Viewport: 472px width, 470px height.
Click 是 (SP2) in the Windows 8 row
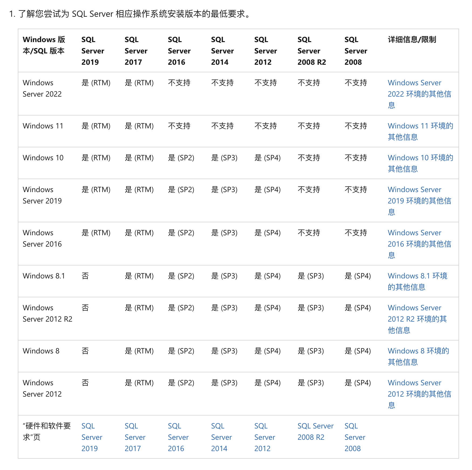(x=181, y=351)
